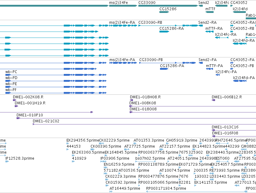Open the DME1-018O08 clone label
256x193 pixels.
143,109
